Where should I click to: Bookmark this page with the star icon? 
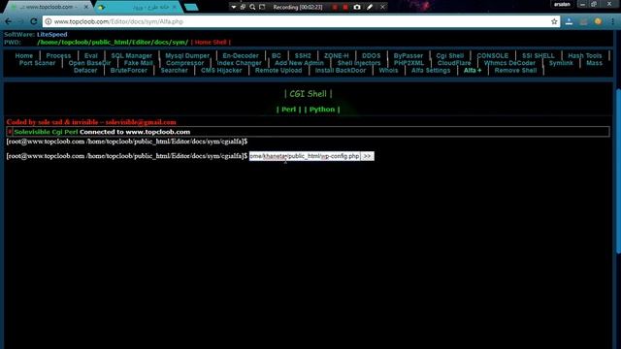[554, 21]
